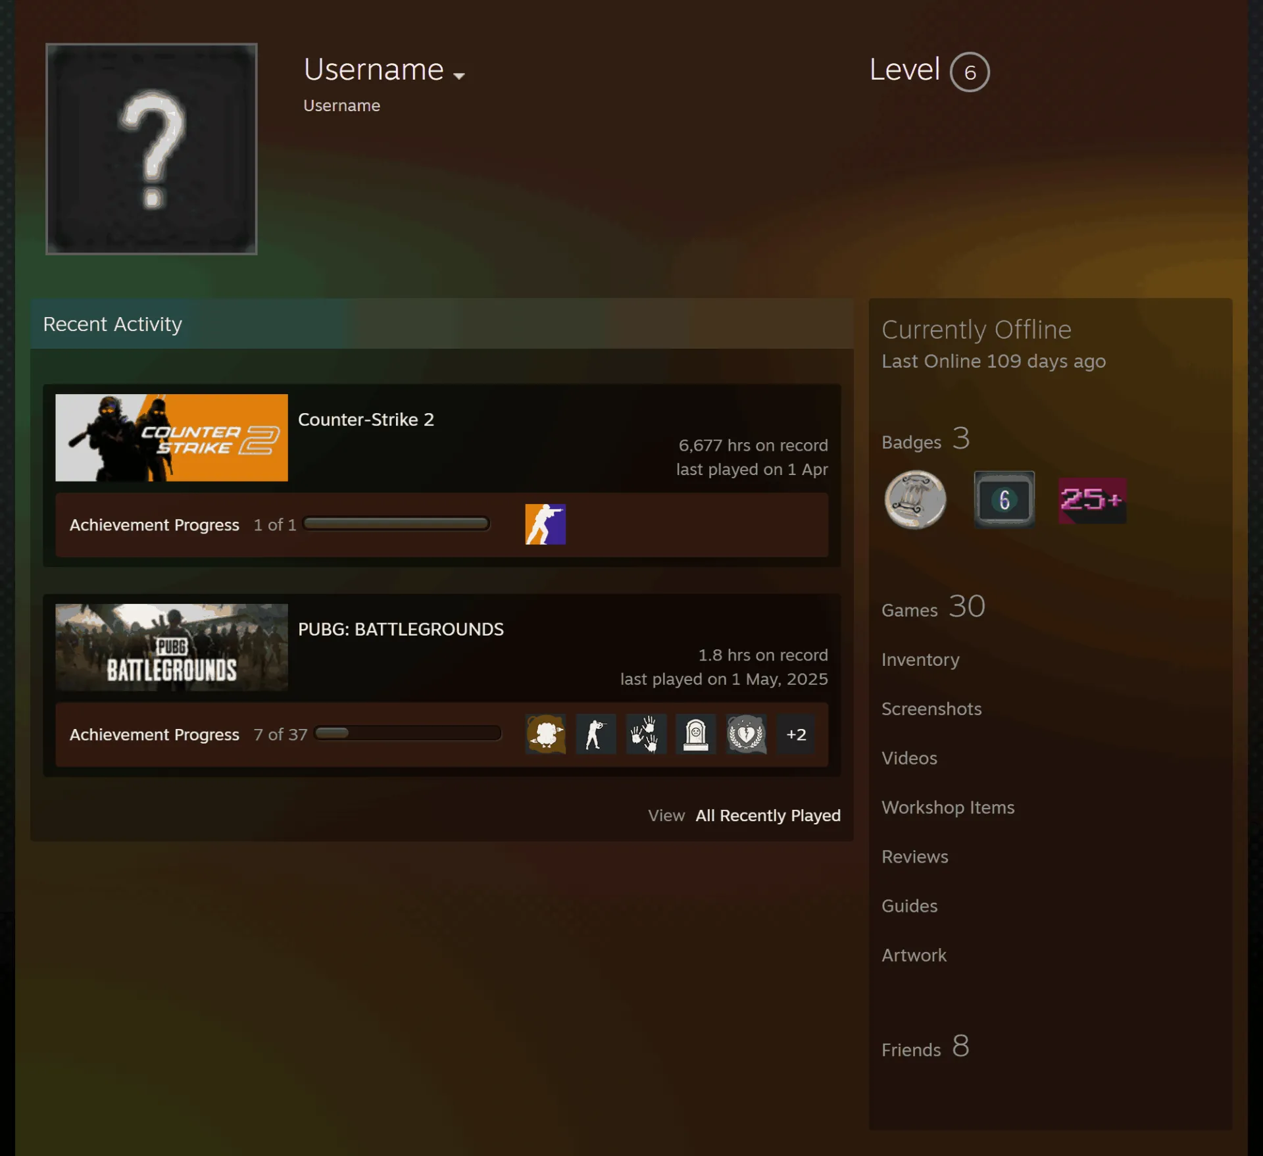Click the pink 25+ games badge
This screenshot has height=1156, width=1263.
coord(1093,500)
